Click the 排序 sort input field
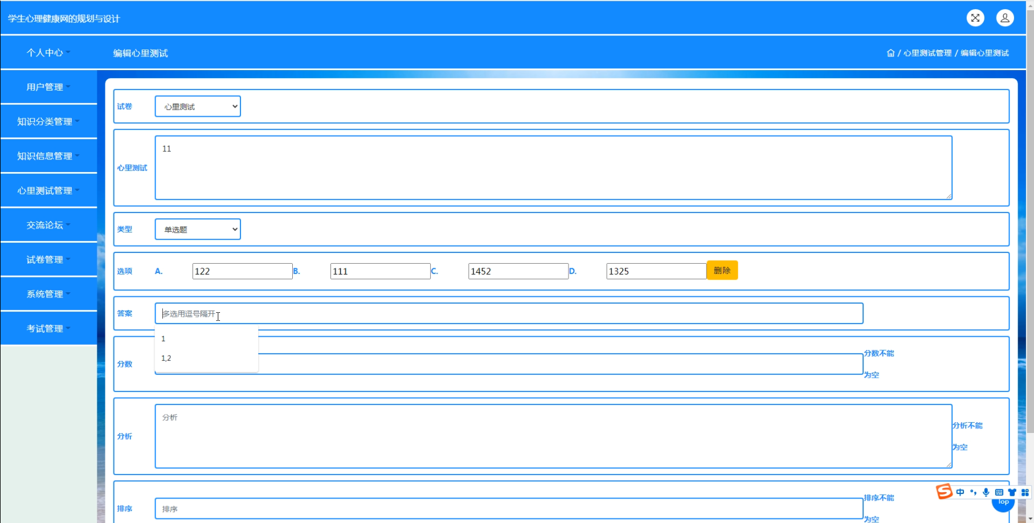1034x523 pixels. [509, 509]
